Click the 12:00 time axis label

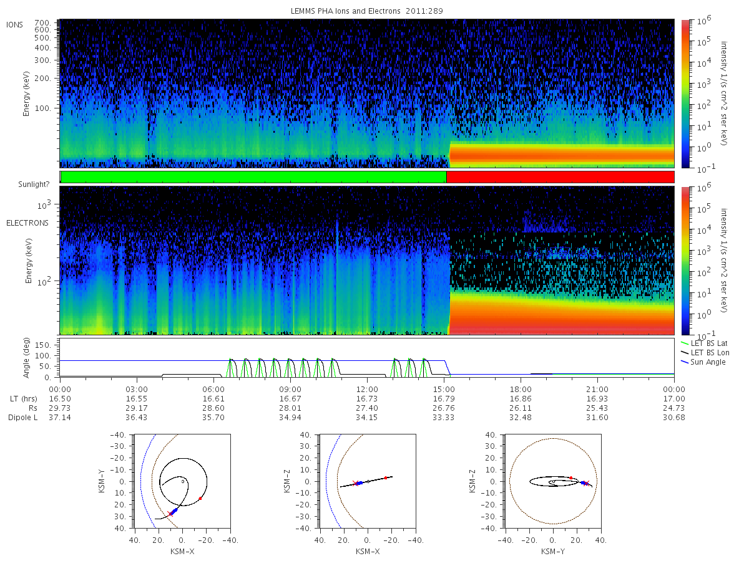367,389
